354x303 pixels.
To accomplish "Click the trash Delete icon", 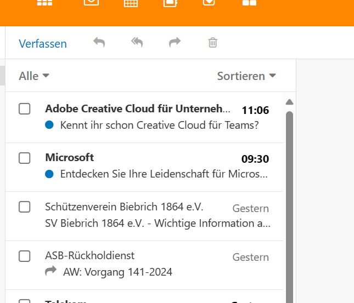I will coord(212,43).
